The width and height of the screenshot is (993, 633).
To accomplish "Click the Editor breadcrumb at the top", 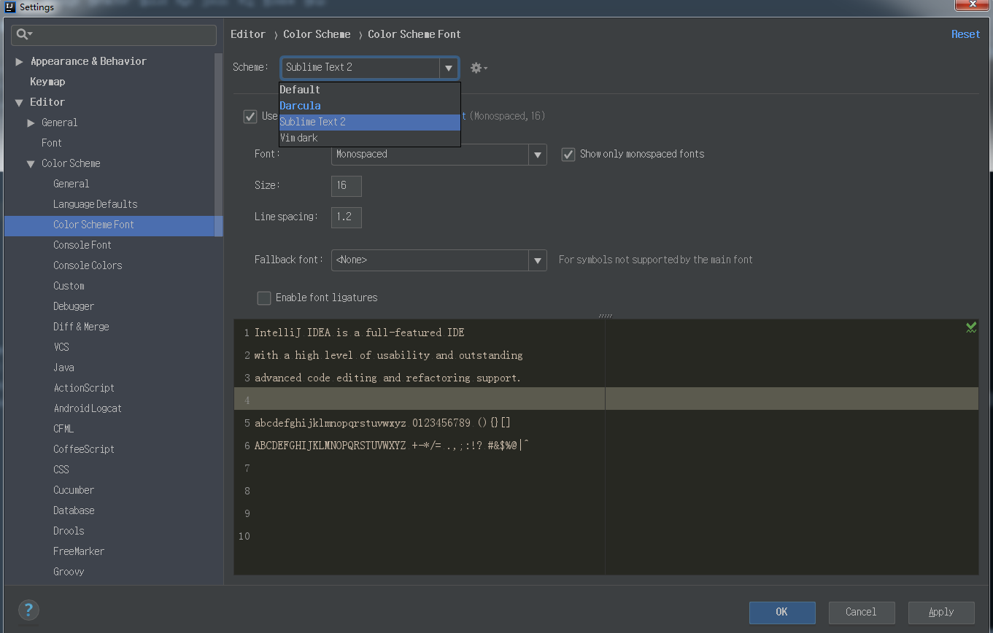I will pos(248,34).
